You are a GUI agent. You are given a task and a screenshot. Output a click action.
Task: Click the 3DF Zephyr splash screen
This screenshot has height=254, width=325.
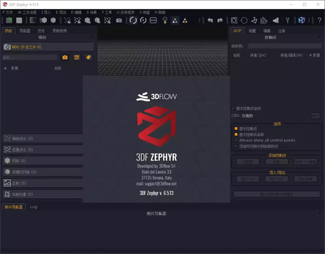tap(157, 139)
